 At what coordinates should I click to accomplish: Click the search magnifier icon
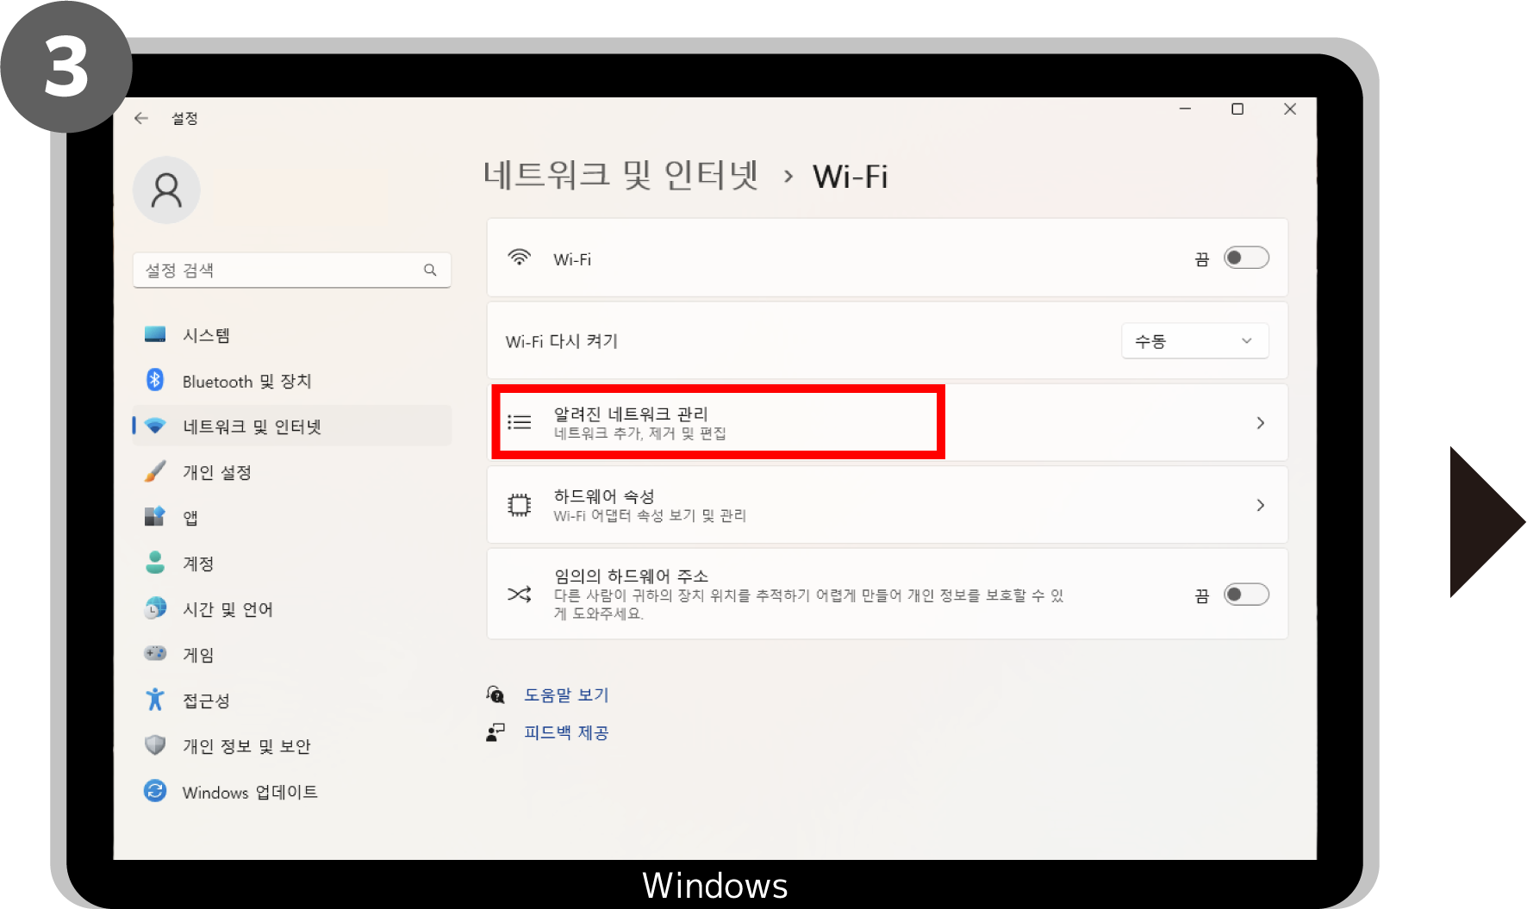(430, 271)
